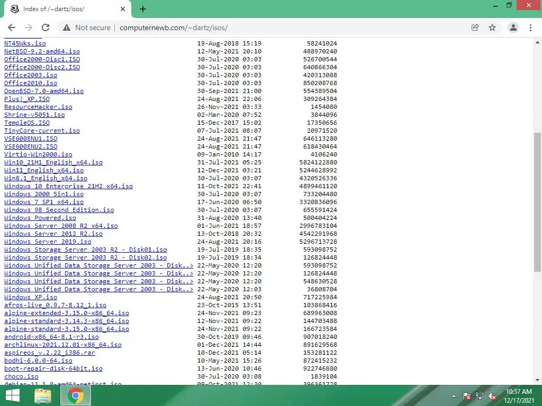The image size is (542, 406).
Task: Click Virtio-Win2000.iso link
Action: [38, 154]
